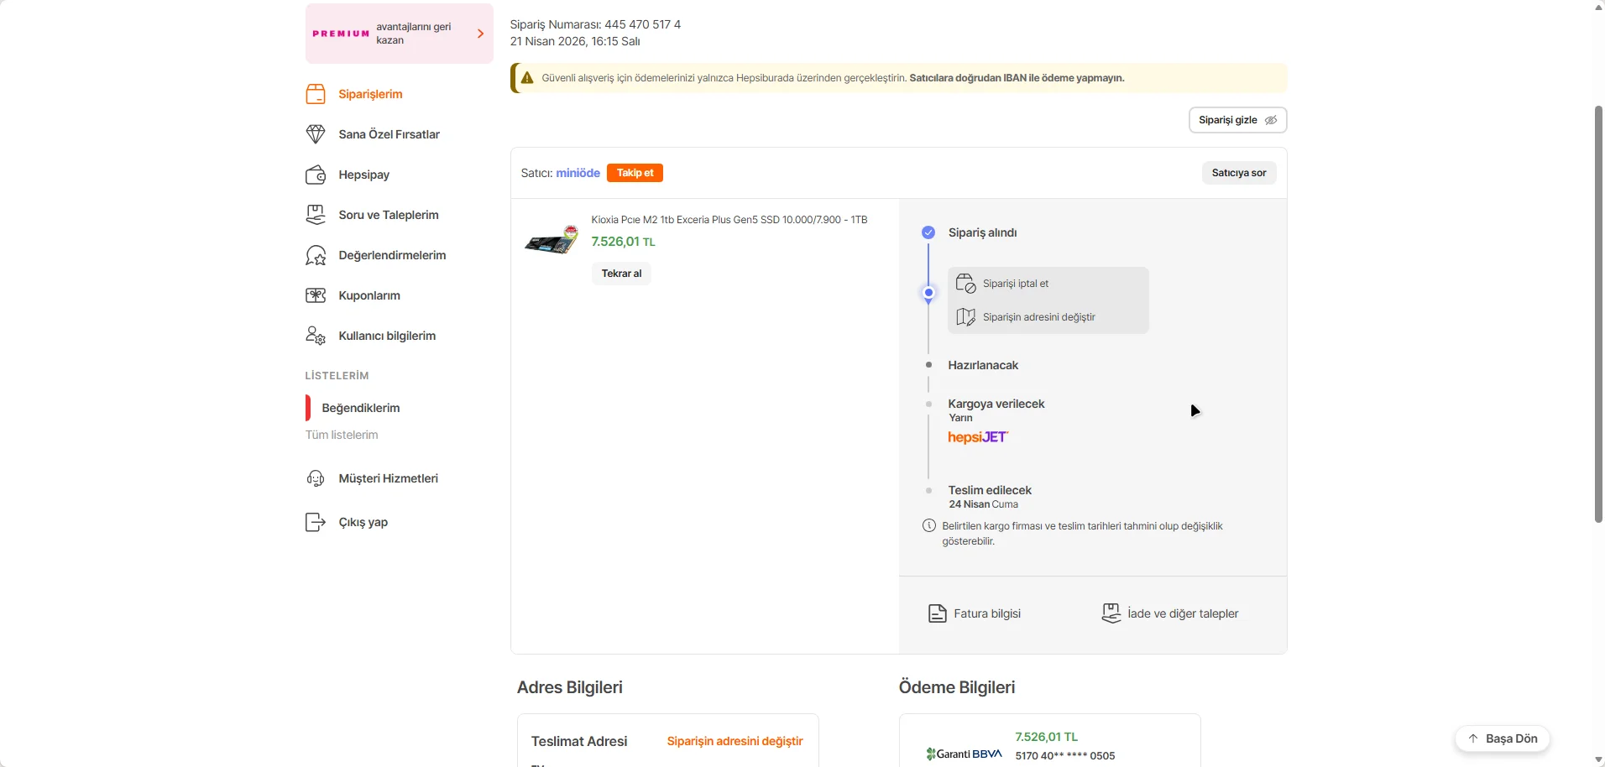The height and width of the screenshot is (767, 1605).
Task: Follow the seller with Takip et
Action: (x=635, y=173)
